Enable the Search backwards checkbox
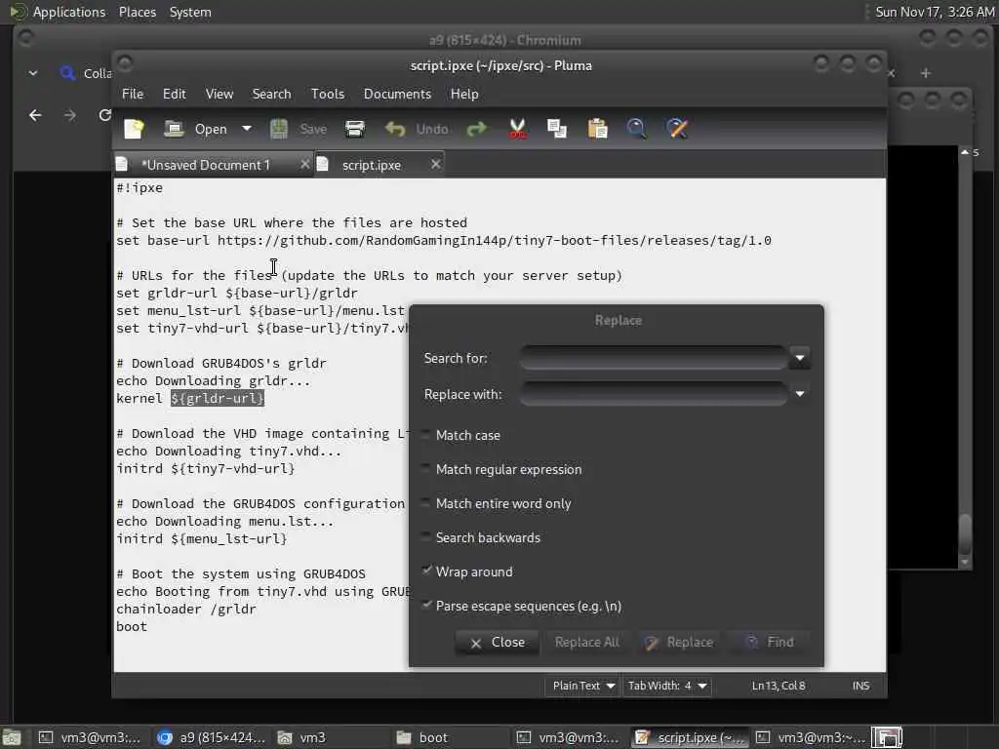The image size is (999, 749). pos(426,537)
